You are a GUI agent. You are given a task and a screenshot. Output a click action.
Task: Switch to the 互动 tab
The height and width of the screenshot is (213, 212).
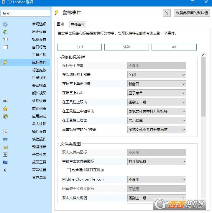[x=62, y=24]
